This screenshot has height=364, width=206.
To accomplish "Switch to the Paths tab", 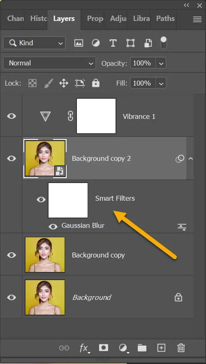I will point(165,19).
